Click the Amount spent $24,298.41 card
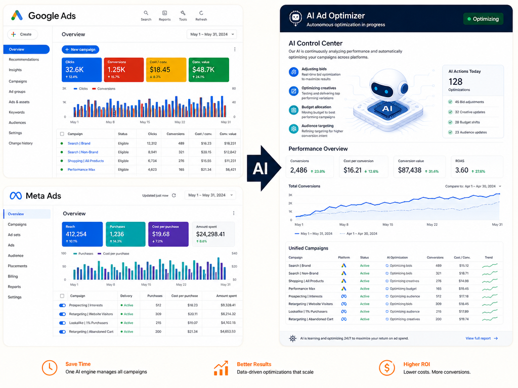Screen dimensions: 518x388 213,234
